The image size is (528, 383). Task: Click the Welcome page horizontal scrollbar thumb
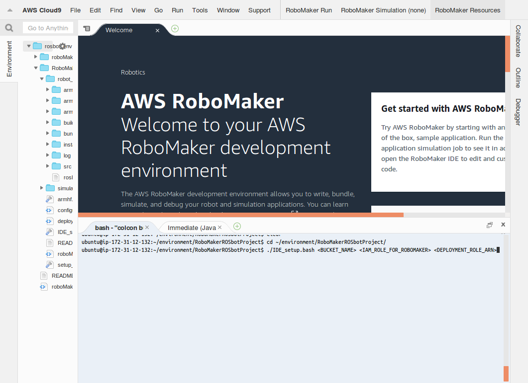[241, 215]
